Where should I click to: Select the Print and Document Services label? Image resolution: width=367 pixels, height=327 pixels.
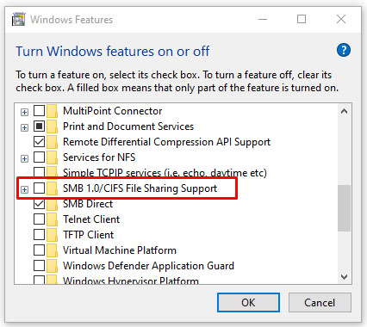click(x=128, y=126)
